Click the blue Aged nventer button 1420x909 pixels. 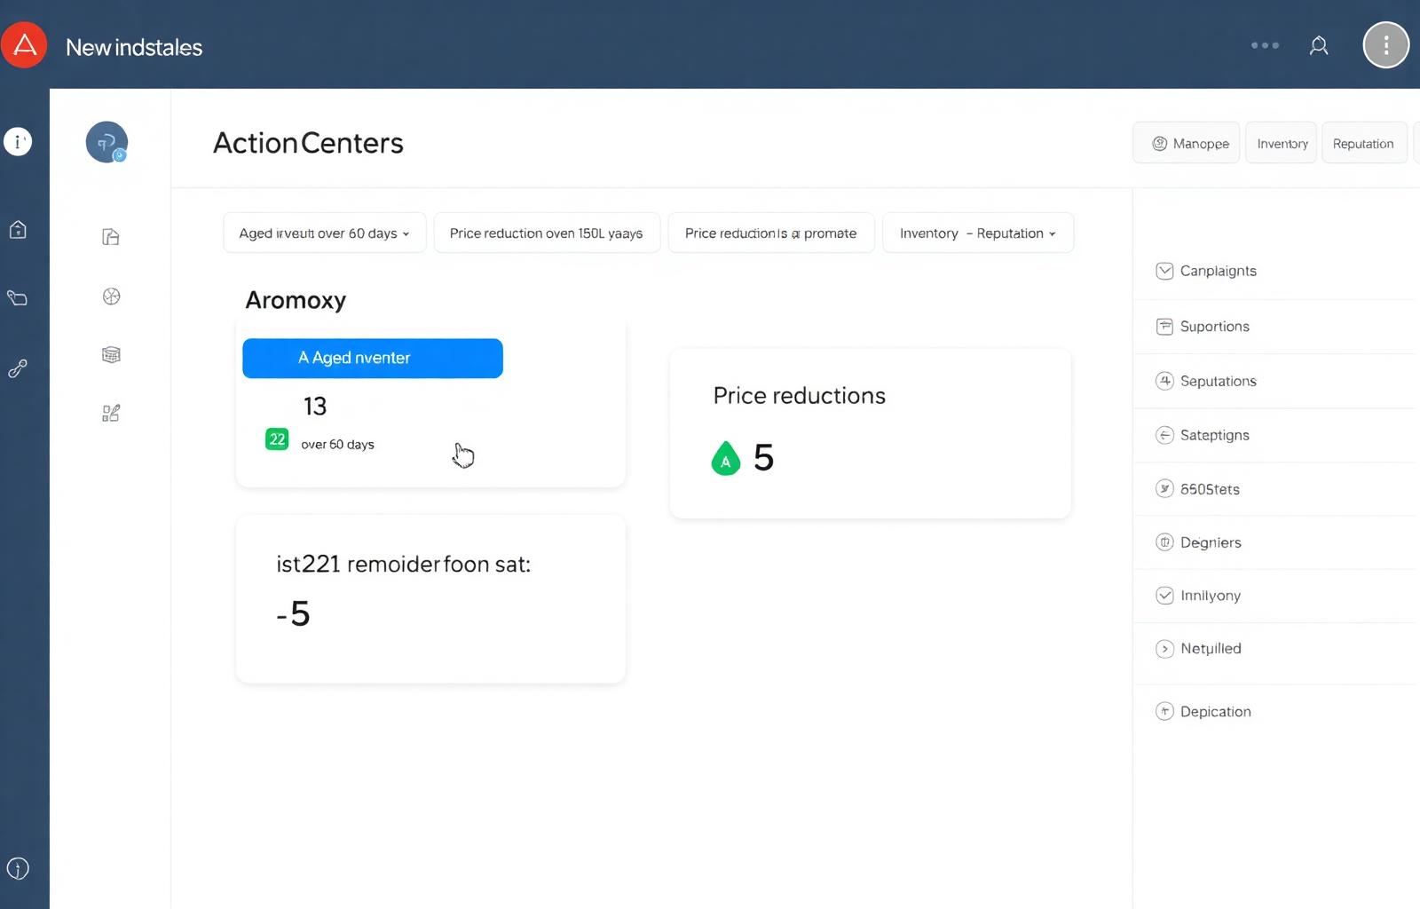coord(373,359)
